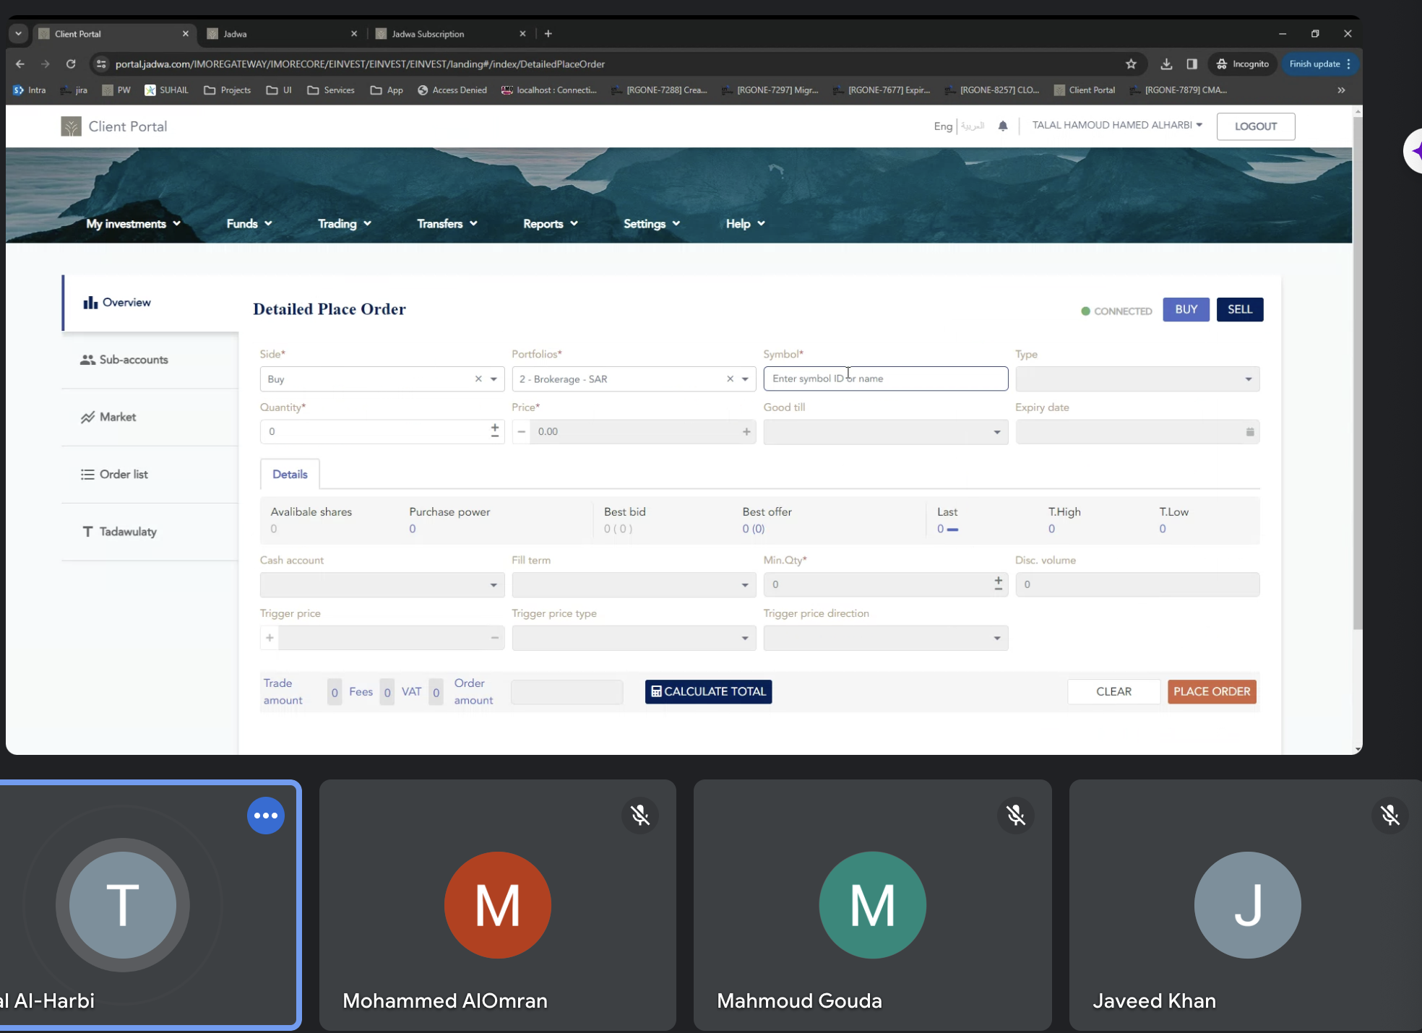Click the Symbol input field

point(884,379)
